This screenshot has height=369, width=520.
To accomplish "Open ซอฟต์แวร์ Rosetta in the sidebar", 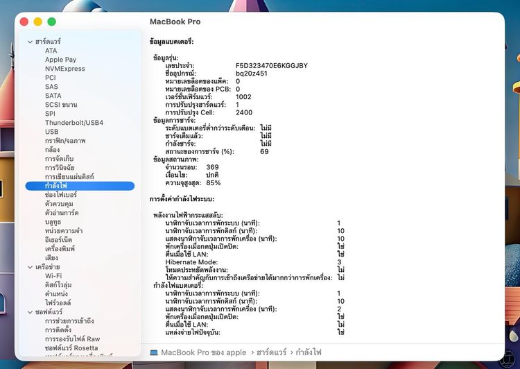I will [x=71, y=348].
